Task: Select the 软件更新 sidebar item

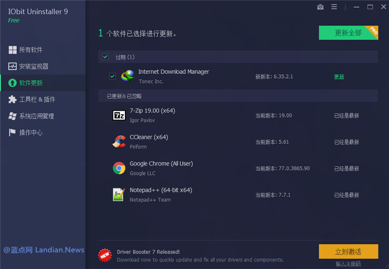Action: click(x=43, y=83)
